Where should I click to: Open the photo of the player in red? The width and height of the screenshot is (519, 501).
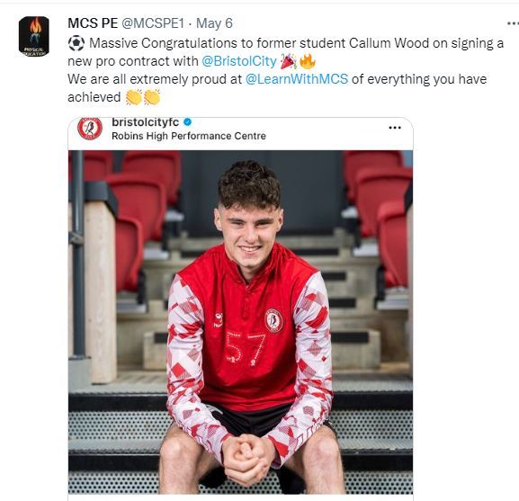coord(240,322)
